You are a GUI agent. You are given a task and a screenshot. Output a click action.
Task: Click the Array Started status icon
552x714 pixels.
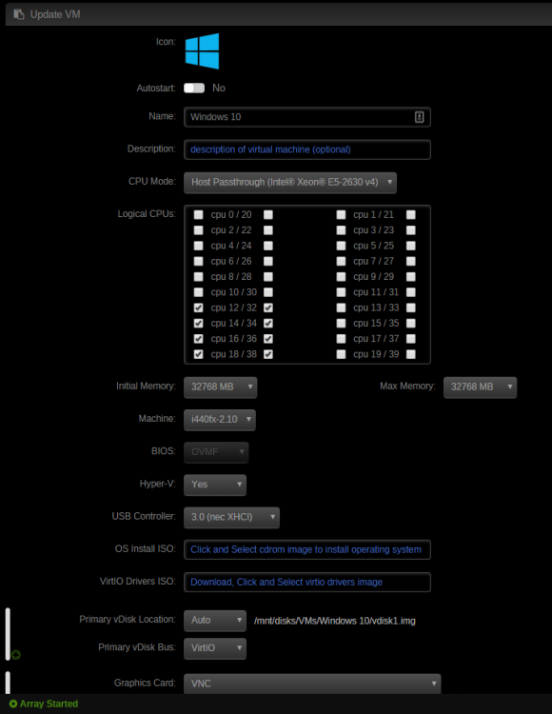coord(13,704)
